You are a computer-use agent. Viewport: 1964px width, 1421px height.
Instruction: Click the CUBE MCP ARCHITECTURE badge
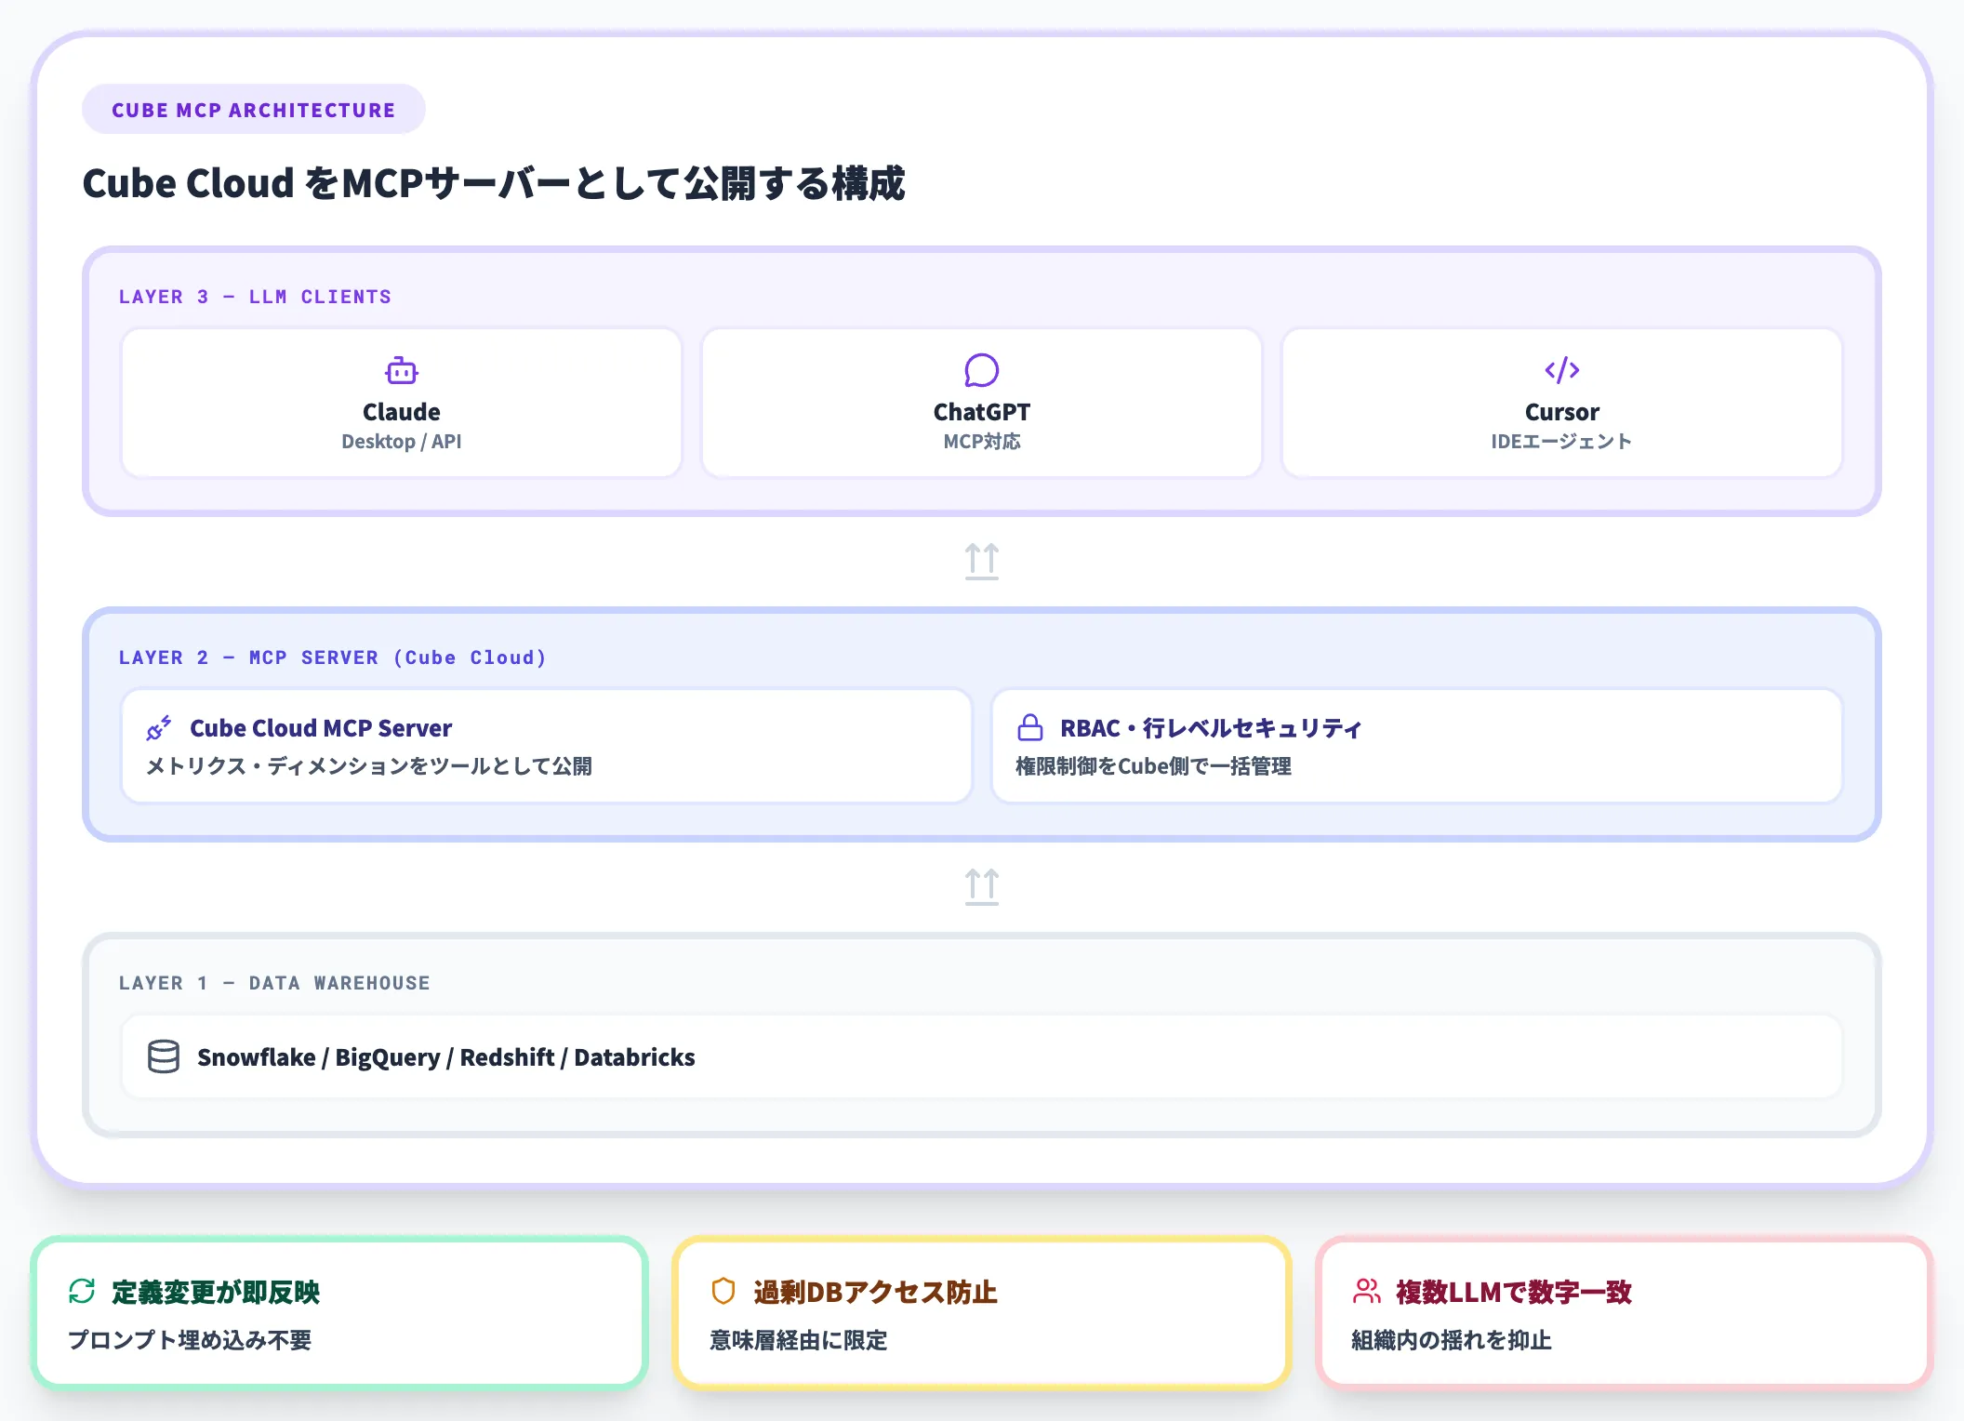[x=253, y=110]
